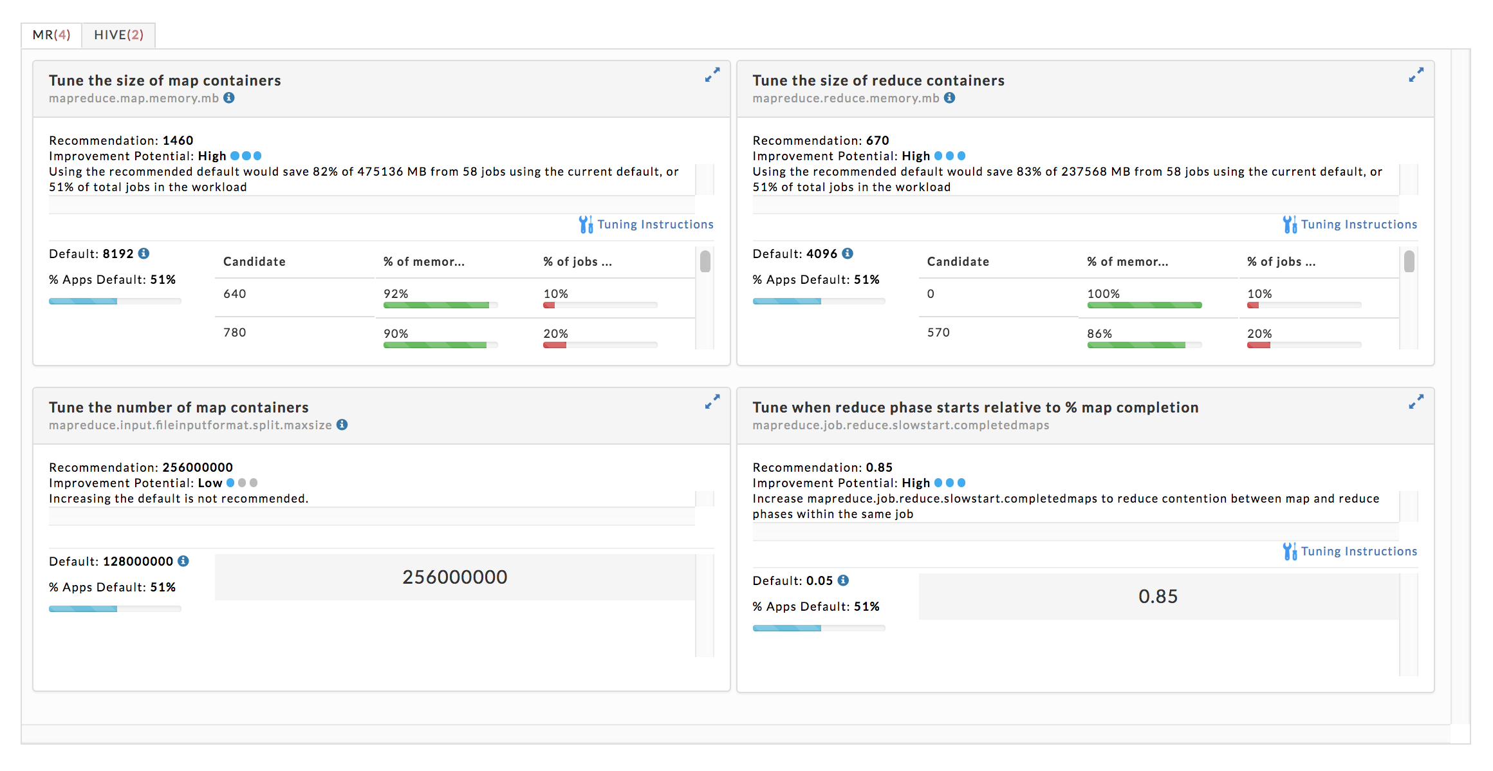Select candidate 640 row in map table

click(455, 297)
